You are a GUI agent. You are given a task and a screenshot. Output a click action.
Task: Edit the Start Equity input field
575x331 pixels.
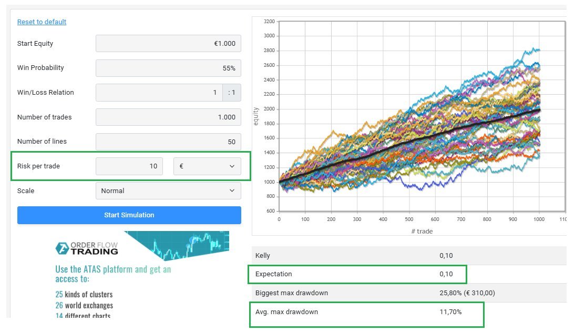pyautogui.click(x=168, y=43)
